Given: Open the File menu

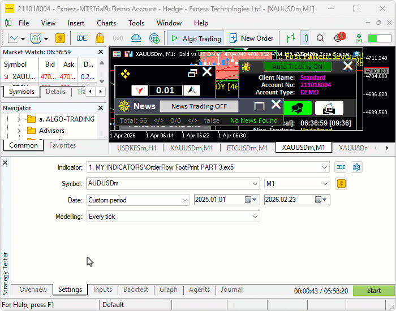Looking at the screenshot, I should pyautogui.click(x=24, y=23).
